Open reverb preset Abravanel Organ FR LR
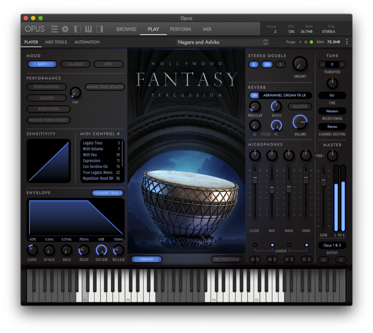This screenshot has height=333, width=373. click(x=284, y=95)
